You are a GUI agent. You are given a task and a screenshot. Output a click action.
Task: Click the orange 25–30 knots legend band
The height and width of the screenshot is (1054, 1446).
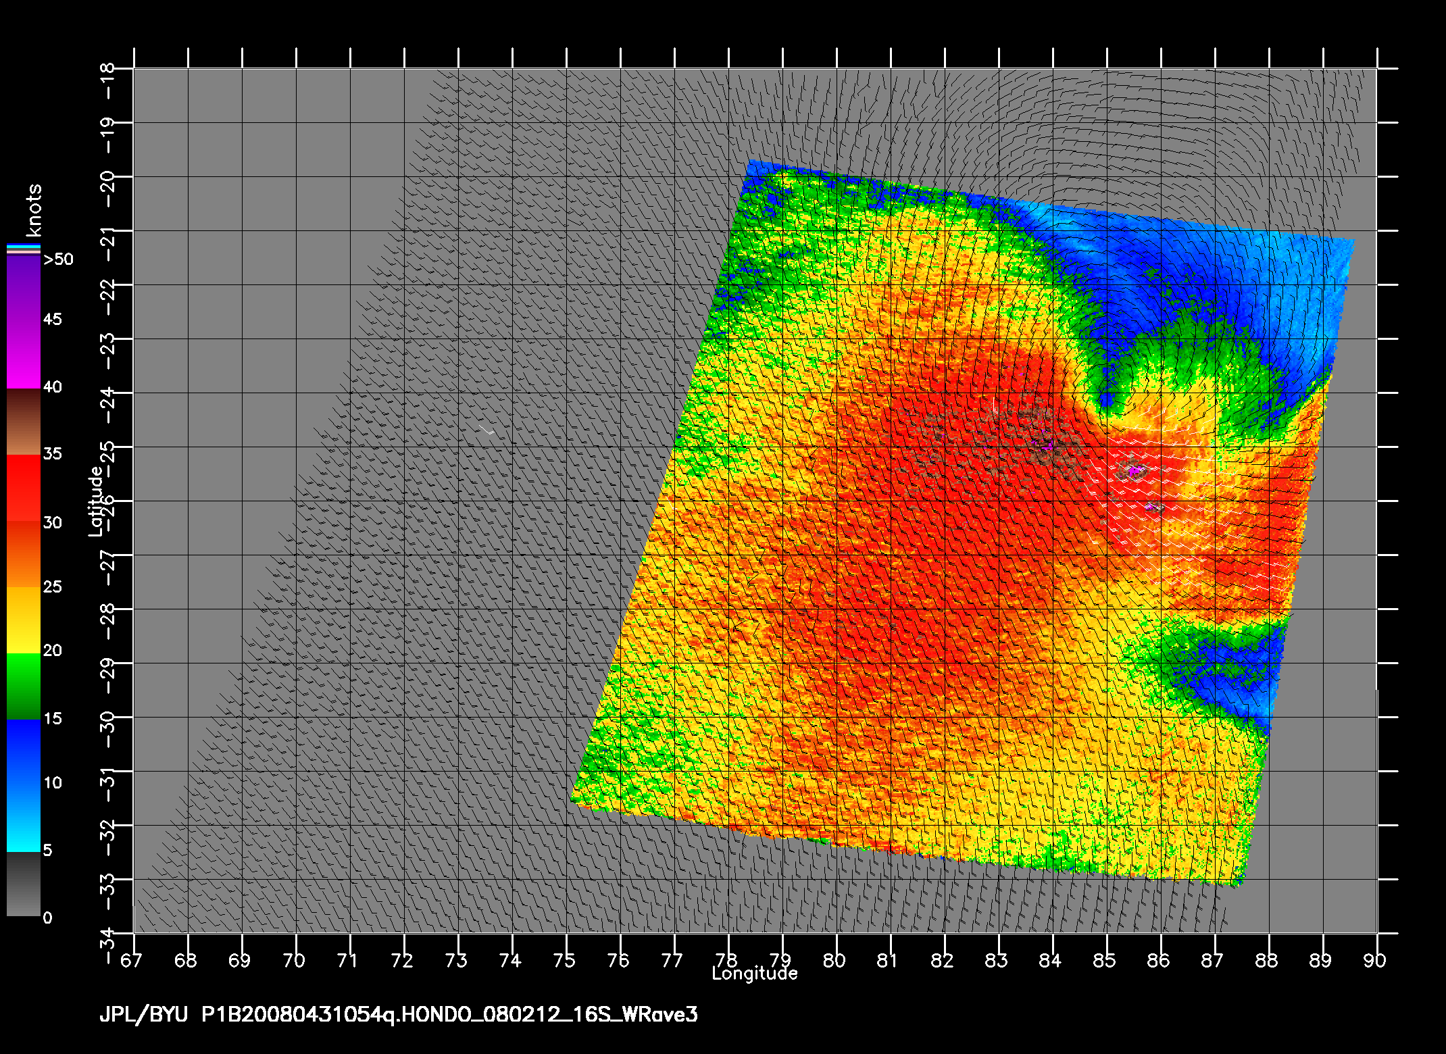point(23,554)
